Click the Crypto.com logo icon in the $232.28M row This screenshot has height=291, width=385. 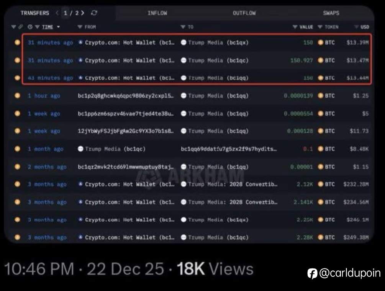click(x=80, y=184)
